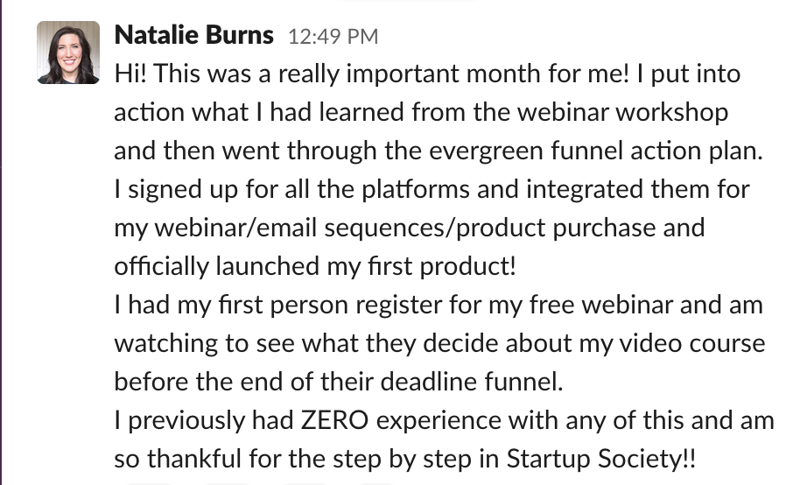Screen dimensions: 800x485
Task: Open the 12:49 PM message timestamp
Action: tap(333, 37)
